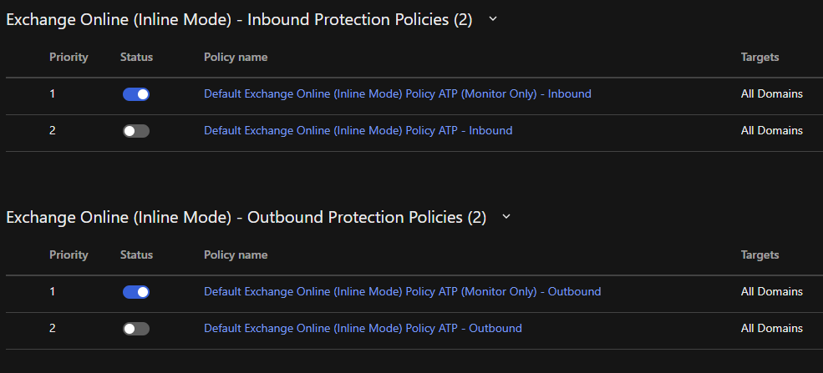Open the Monitor Only Outbound policy link
823x373 pixels.
click(402, 292)
